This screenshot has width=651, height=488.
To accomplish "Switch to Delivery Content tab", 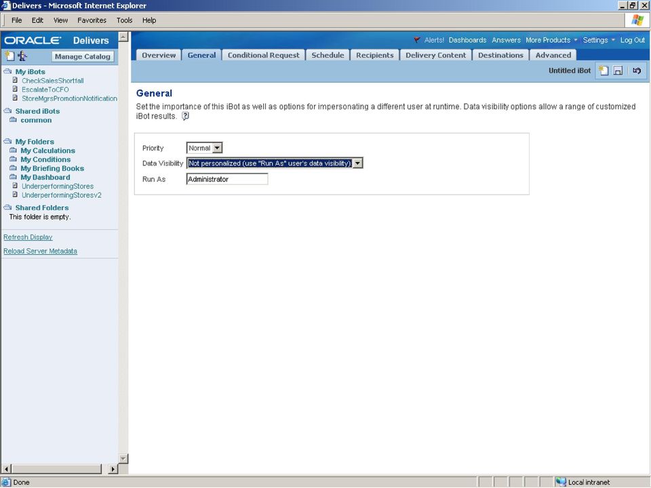I will [435, 55].
